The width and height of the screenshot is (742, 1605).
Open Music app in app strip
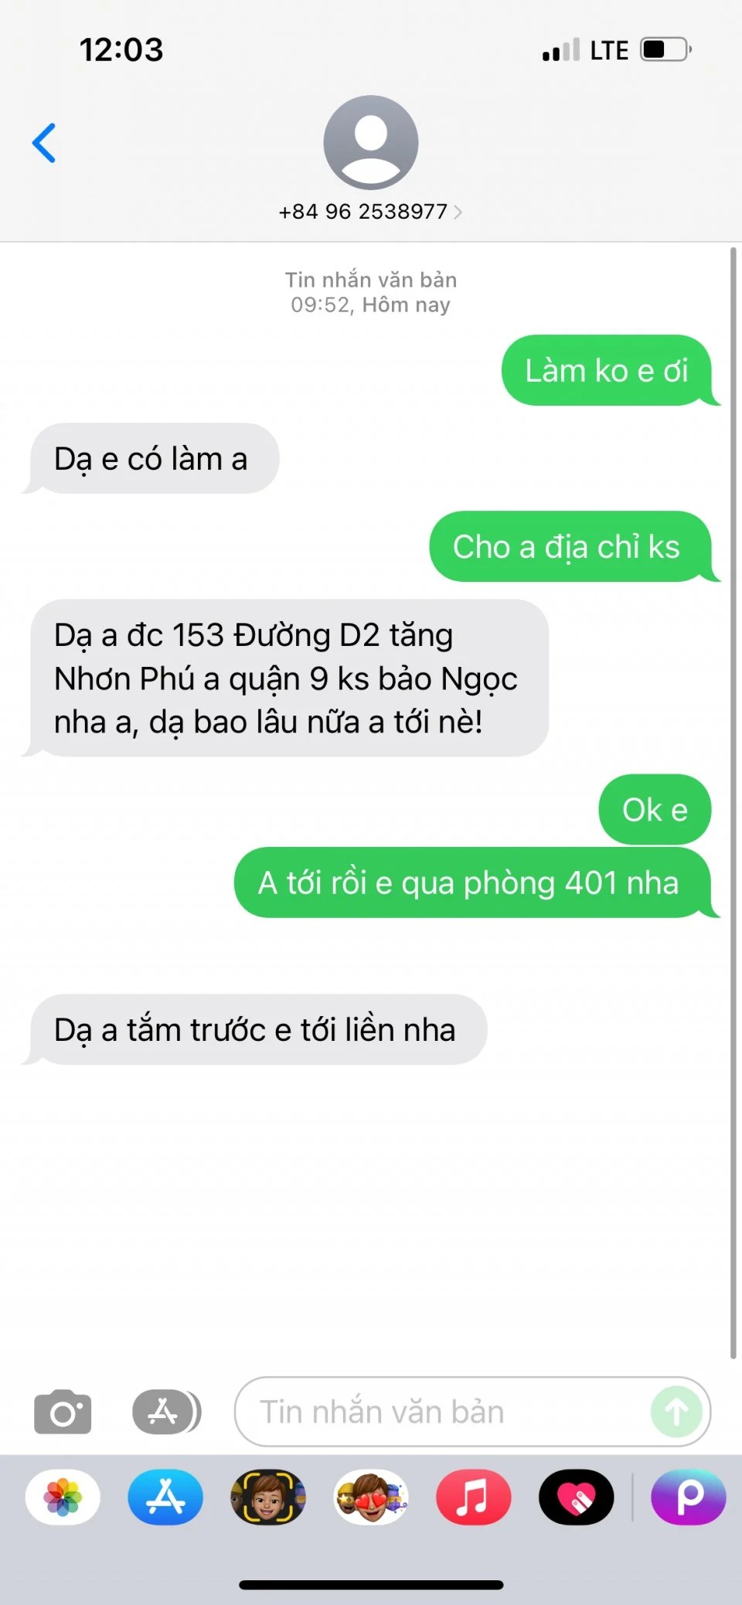(474, 1497)
